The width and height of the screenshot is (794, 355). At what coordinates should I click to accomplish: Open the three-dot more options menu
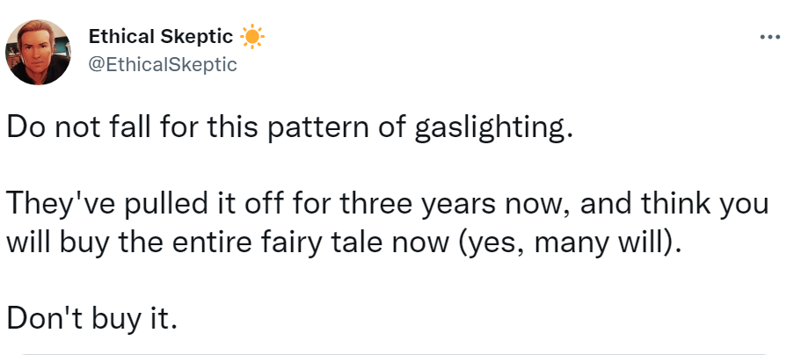tap(769, 37)
